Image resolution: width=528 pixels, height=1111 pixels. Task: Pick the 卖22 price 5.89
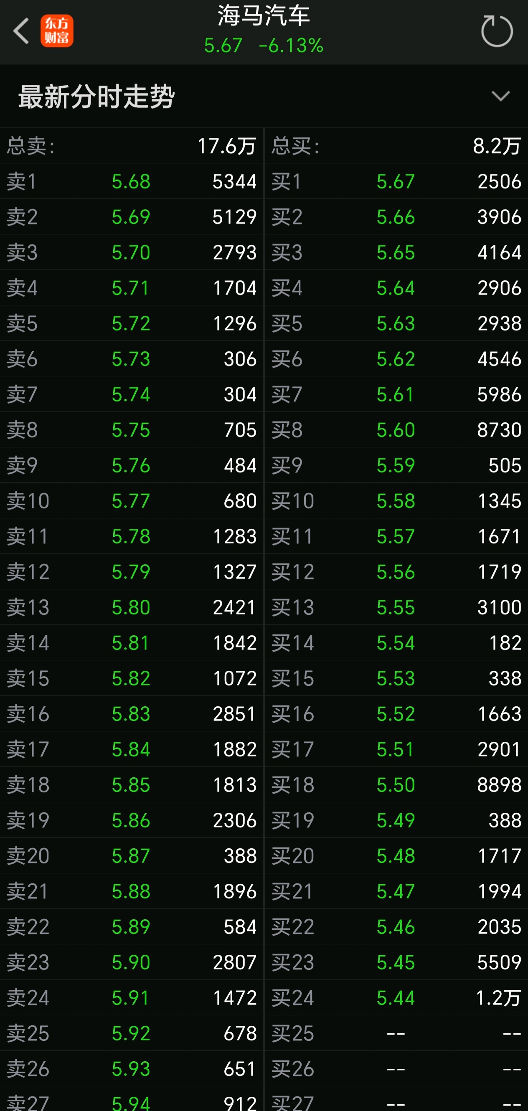point(131,927)
